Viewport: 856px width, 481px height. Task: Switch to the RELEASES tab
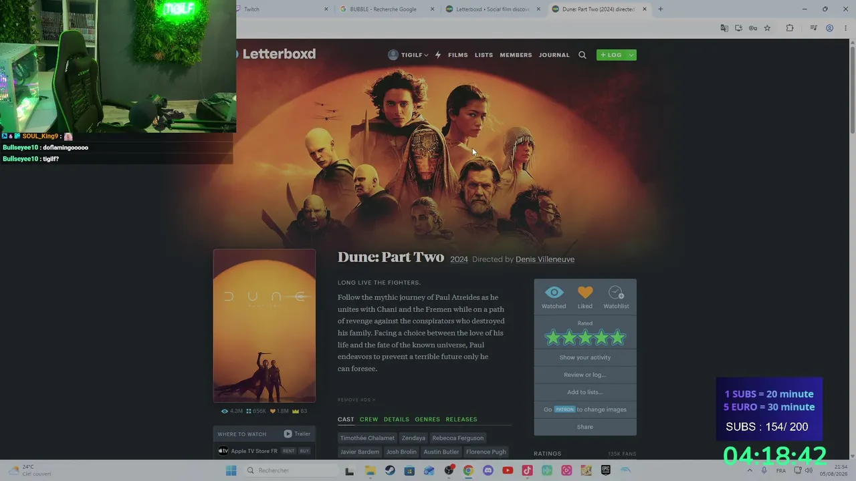coord(461,420)
